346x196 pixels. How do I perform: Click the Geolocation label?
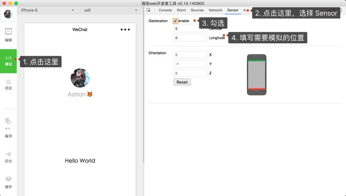(158, 21)
